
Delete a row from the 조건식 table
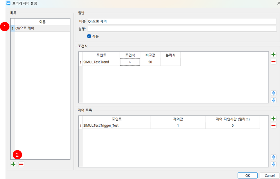(x=273, y=62)
